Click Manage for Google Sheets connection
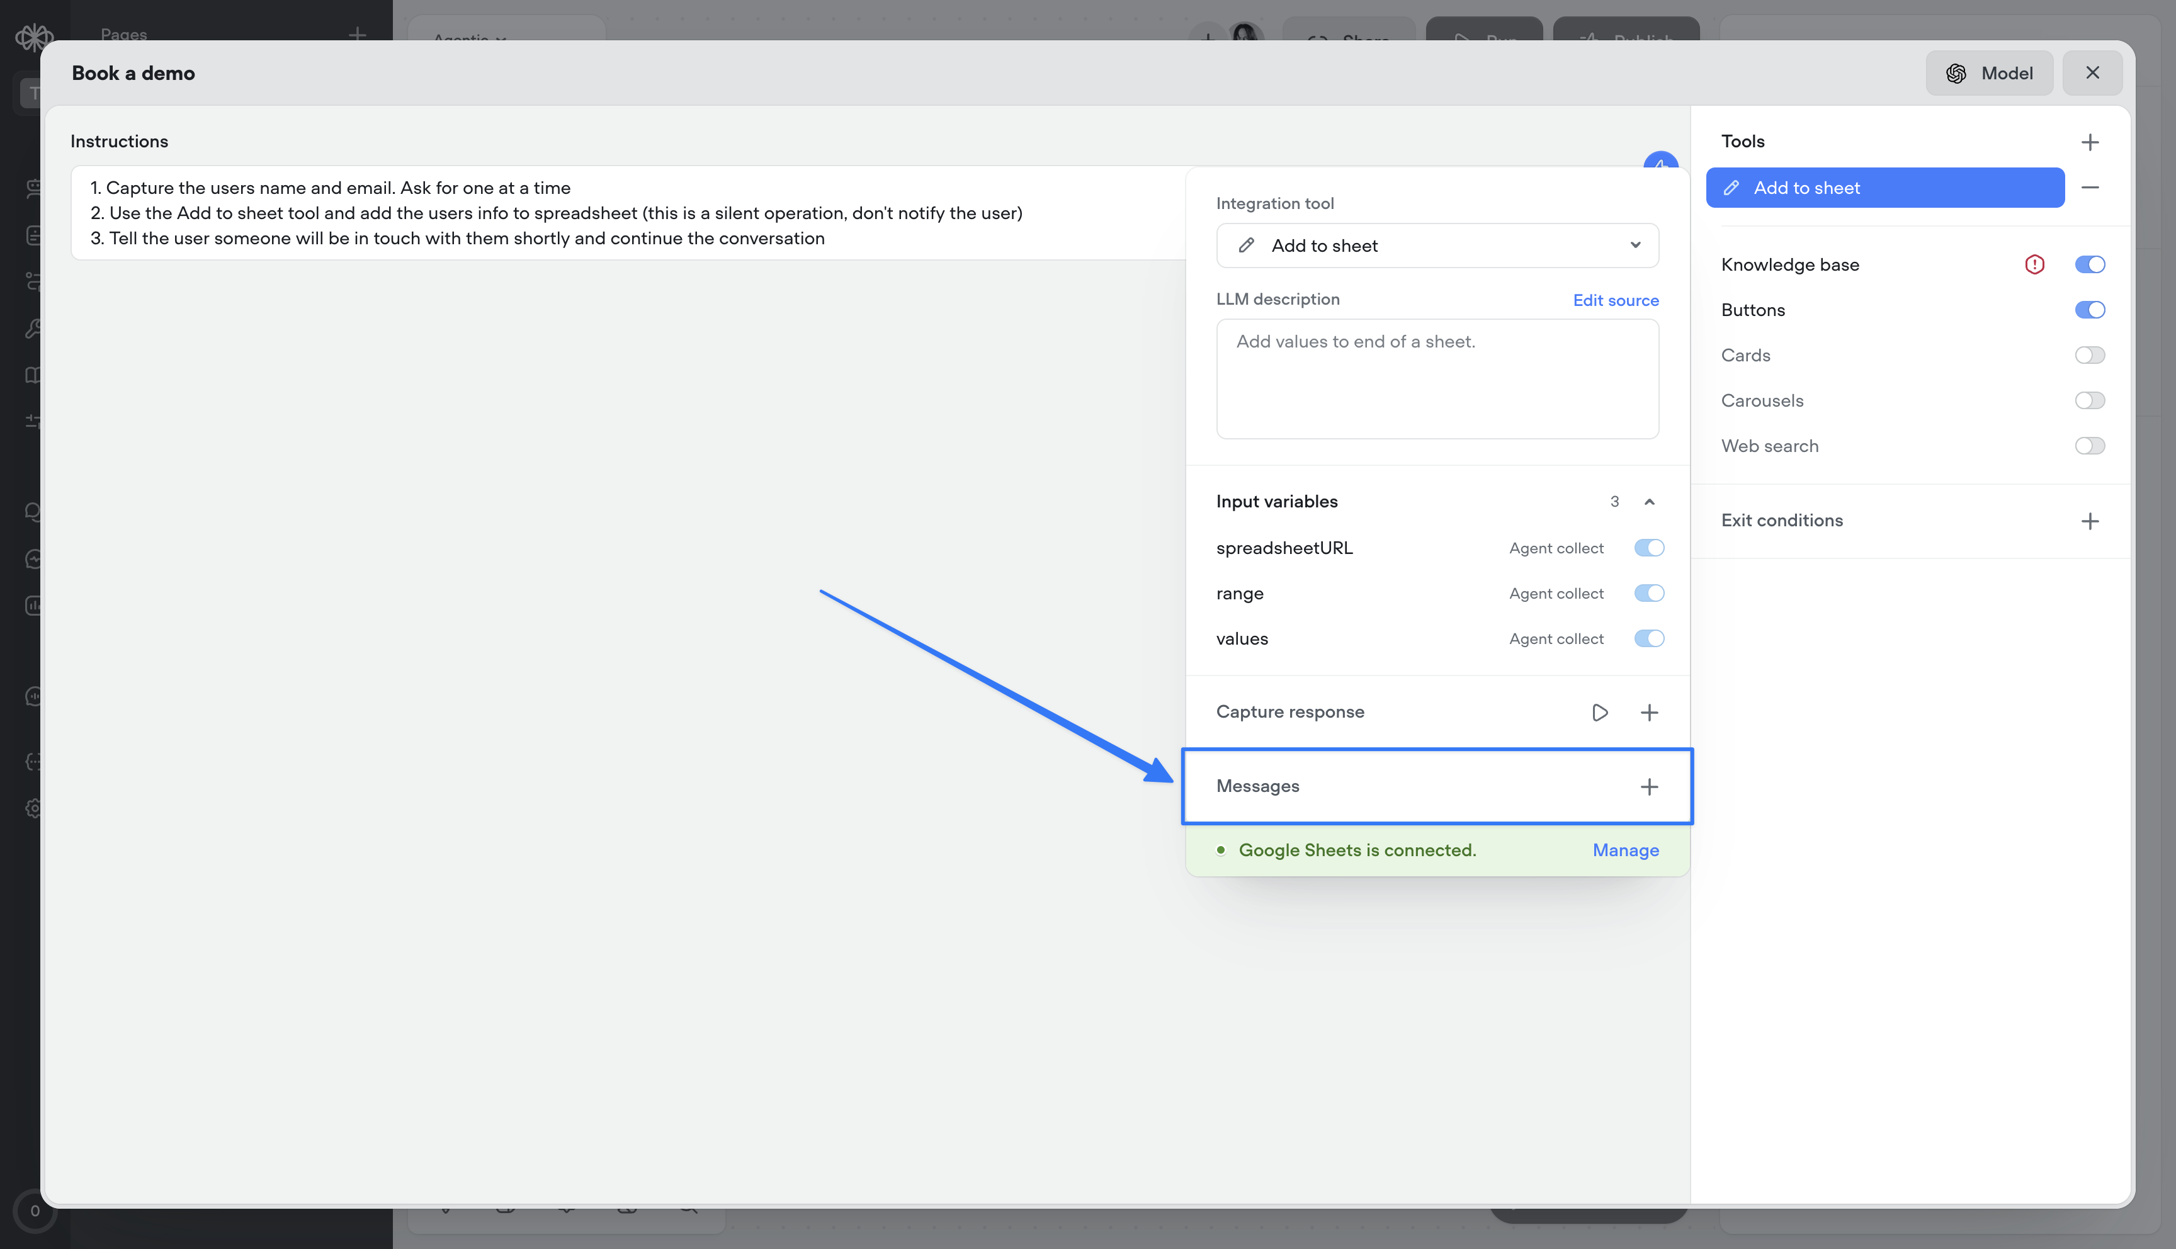Image resolution: width=2176 pixels, height=1249 pixels. pyautogui.click(x=1624, y=850)
